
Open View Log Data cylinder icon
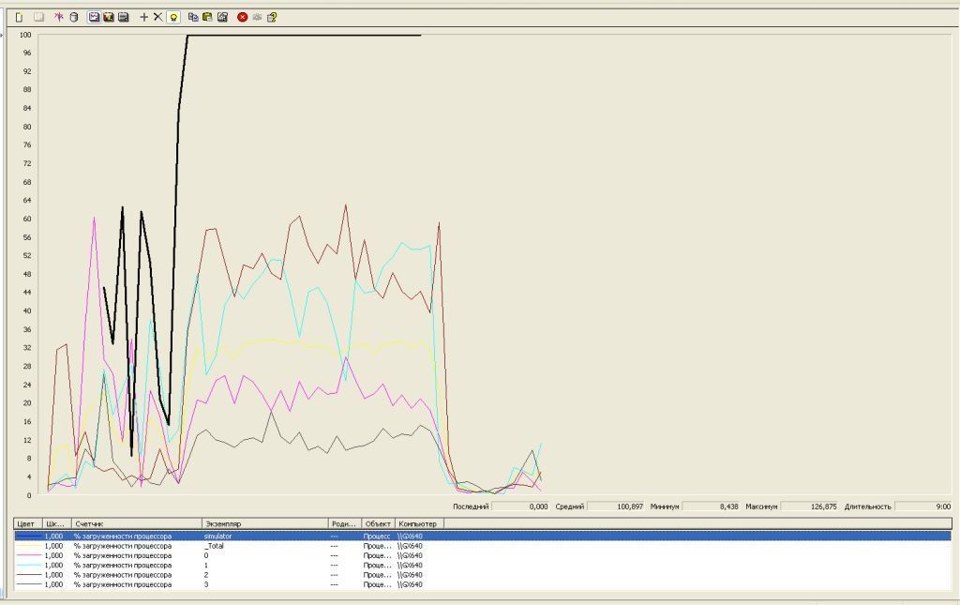[x=74, y=17]
